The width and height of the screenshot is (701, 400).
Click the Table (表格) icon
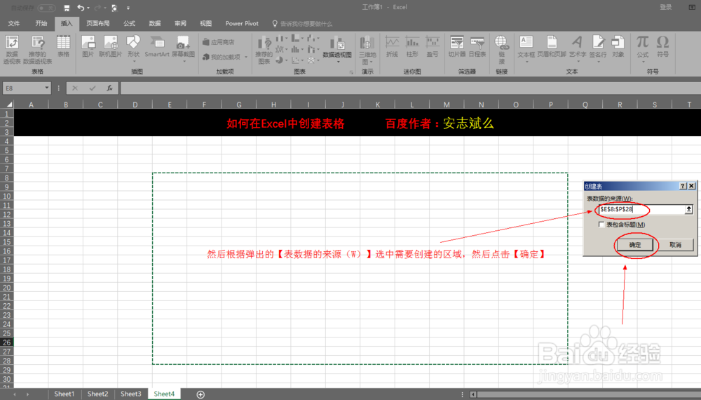[64, 46]
